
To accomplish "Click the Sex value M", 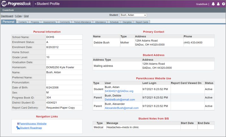I will point(47,93).
